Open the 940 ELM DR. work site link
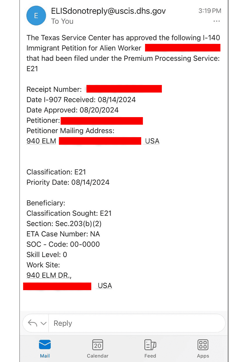The width and height of the screenshot is (248, 362). coord(49,275)
